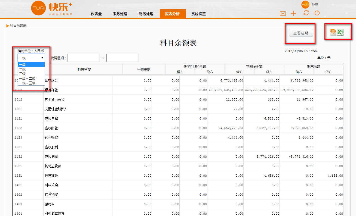This screenshot has width=356, height=216.
Task: Click the value 14,652,228.23
Action: tap(231, 128)
